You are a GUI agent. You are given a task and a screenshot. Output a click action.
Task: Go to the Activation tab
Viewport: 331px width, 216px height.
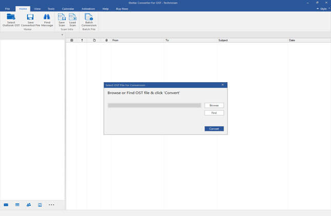coord(88,9)
